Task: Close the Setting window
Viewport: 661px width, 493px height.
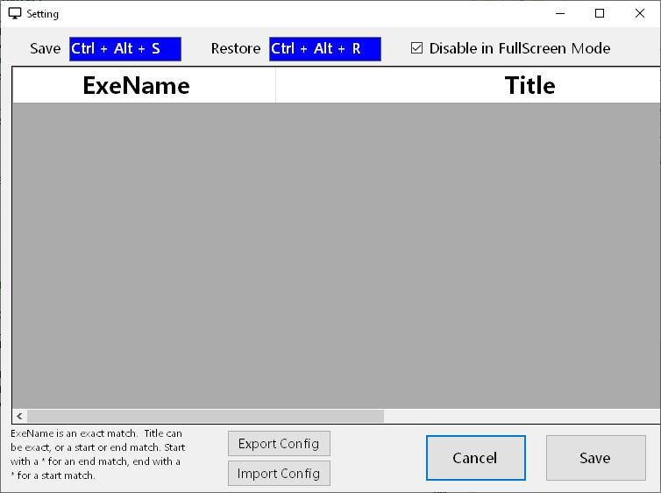Action: click(640, 14)
